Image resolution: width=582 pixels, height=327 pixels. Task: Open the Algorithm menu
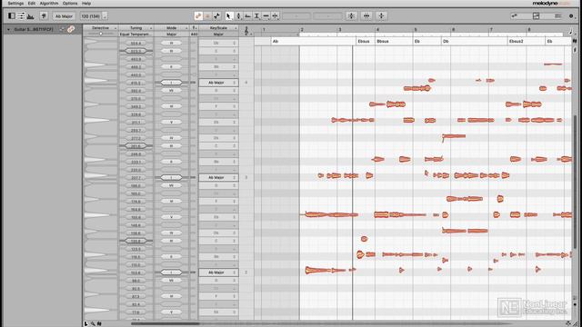point(49,4)
